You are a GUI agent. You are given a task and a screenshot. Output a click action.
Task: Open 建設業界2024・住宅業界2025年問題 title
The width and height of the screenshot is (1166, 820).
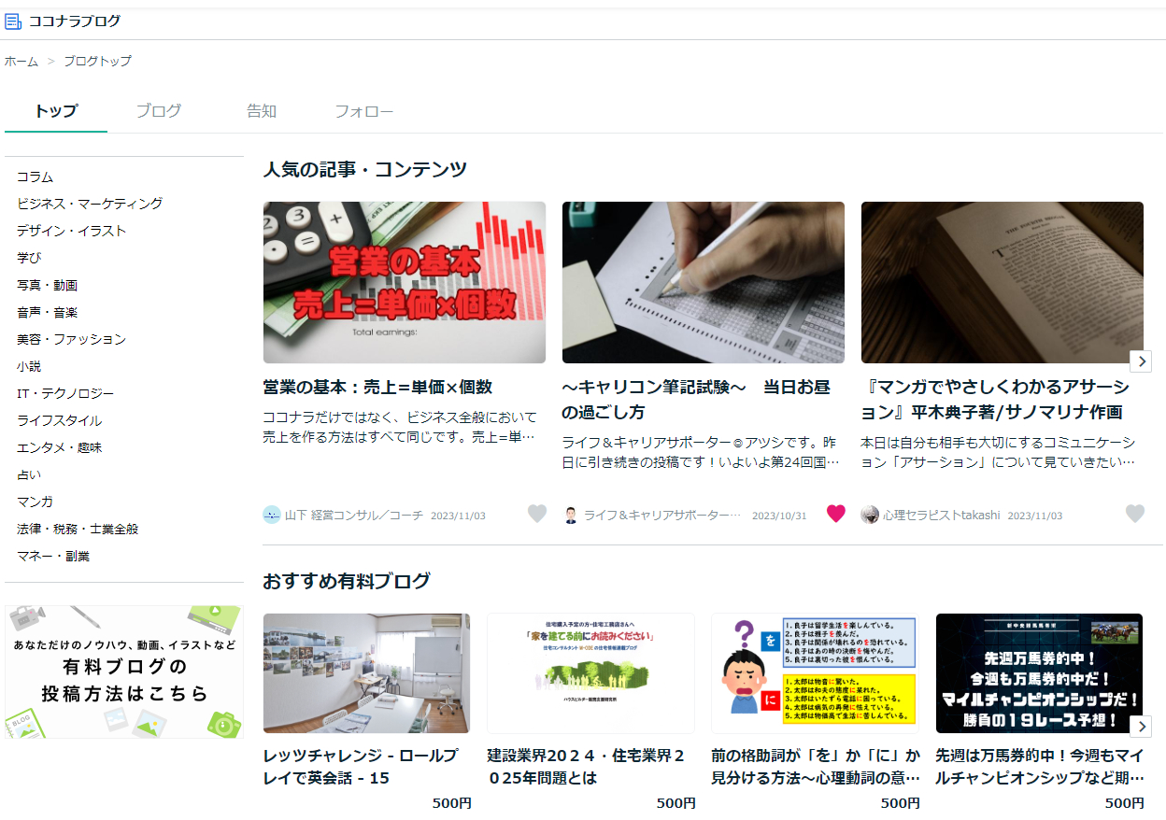587,767
